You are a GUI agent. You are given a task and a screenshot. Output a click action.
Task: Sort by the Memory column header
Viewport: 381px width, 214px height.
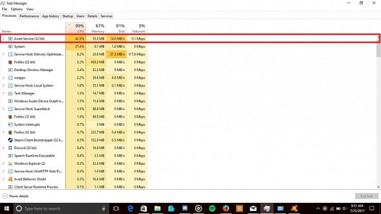tap(96, 28)
